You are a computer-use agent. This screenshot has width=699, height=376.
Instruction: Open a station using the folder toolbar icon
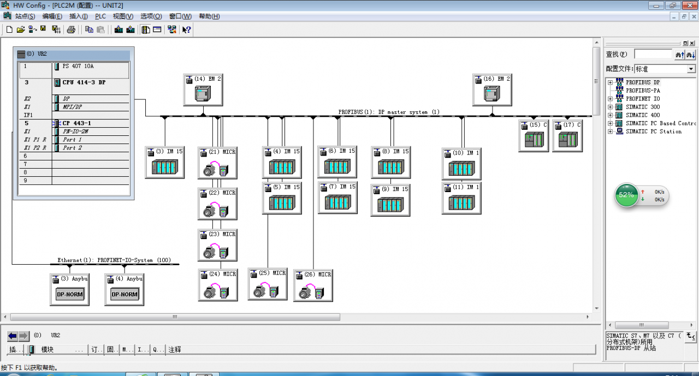coord(21,29)
